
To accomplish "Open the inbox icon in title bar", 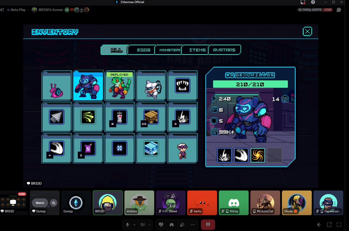I will click(x=303, y=2).
